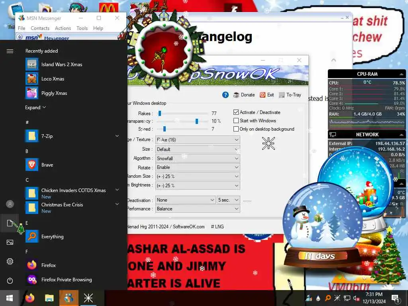Open the Algorithm dropdown showing Snowfall
Image resolution: width=408 pixels, height=306 pixels.
198,158
